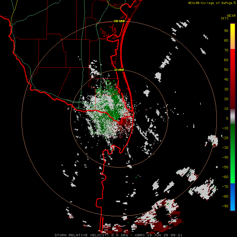
Task: Click the 90 value on velocity scale
Action: (226, 31)
